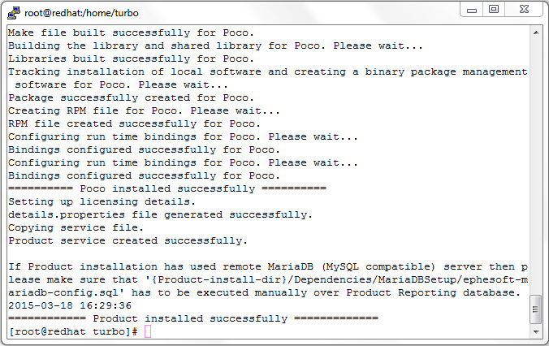549x346 pixels.
Task: Maximize the root@redhat terminal window
Action: (494, 10)
